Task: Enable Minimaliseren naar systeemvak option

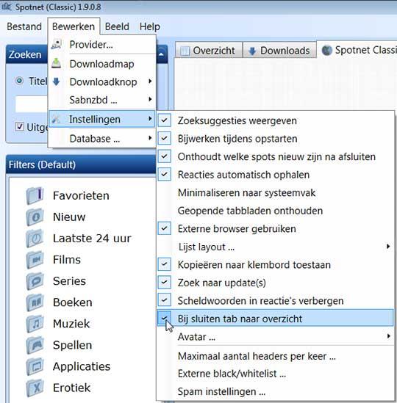Action: [275, 193]
